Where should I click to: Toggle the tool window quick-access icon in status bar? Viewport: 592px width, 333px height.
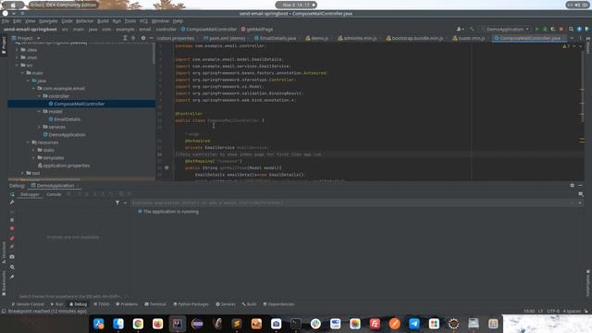tap(4, 311)
